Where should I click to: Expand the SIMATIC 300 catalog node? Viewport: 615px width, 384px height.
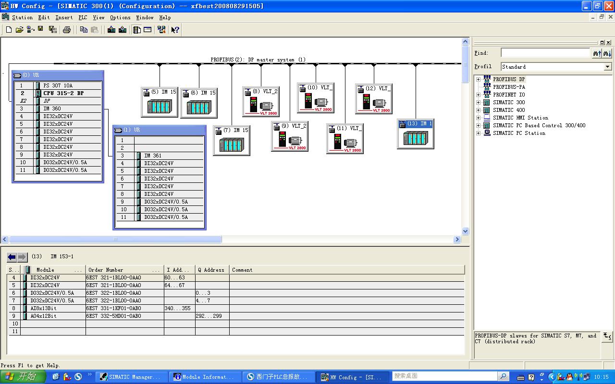(x=478, y=102)
